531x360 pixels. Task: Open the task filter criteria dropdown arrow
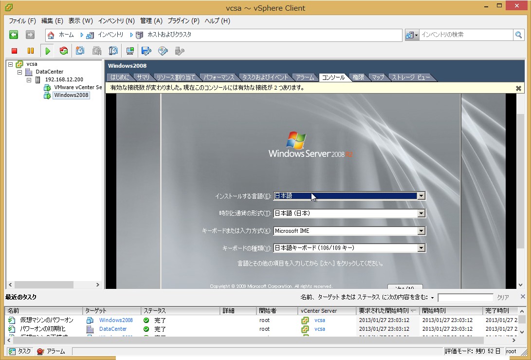point(433,298)
